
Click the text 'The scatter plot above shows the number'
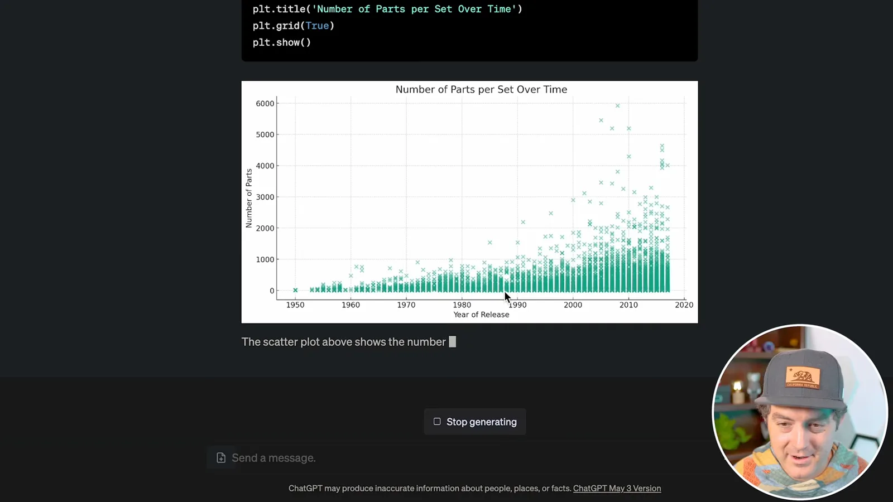tap(344, 342)
